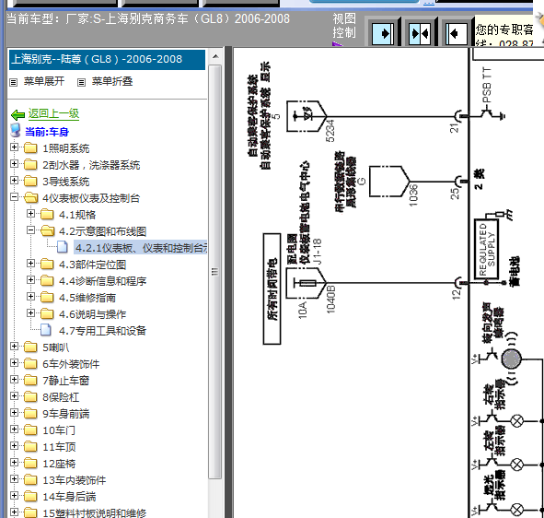
Task: Open 4.7专用工具和设备 document
Action: (x=102, y=331)
